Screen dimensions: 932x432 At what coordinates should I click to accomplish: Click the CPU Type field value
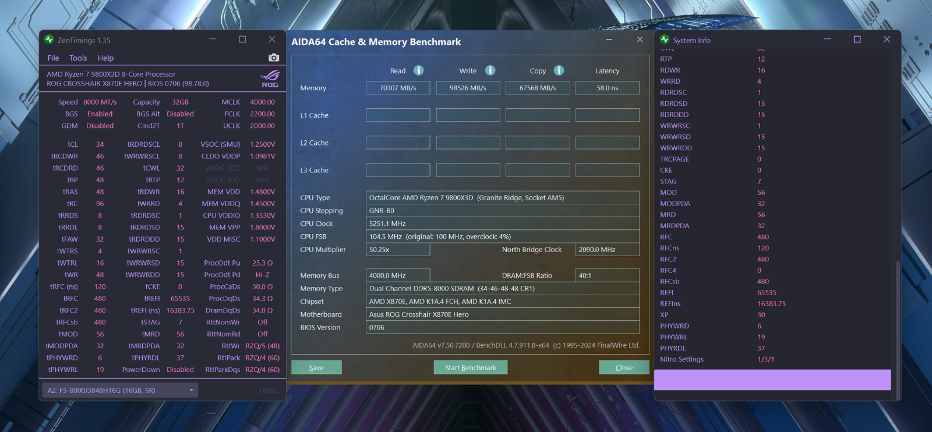[503, 198]
